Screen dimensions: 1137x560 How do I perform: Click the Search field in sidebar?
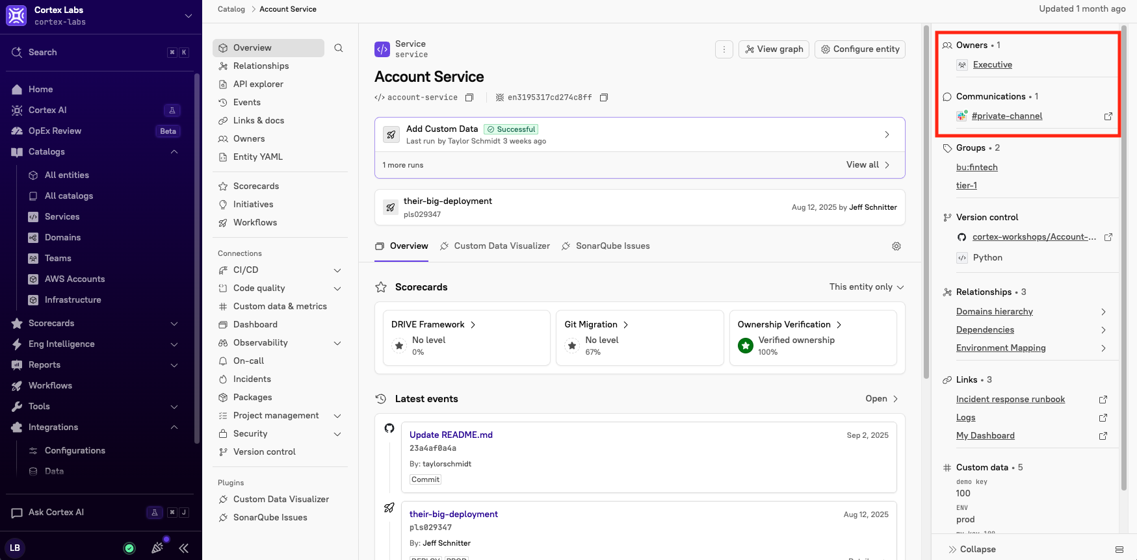[101, 53]
